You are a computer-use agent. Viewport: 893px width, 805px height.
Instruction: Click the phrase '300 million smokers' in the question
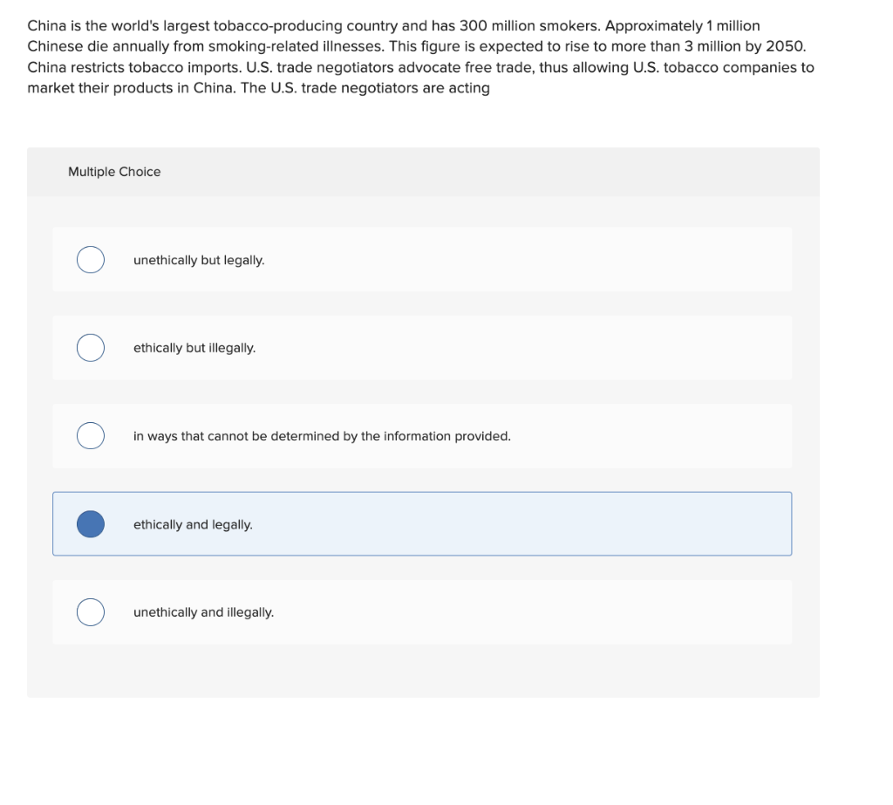coord(529,26)
